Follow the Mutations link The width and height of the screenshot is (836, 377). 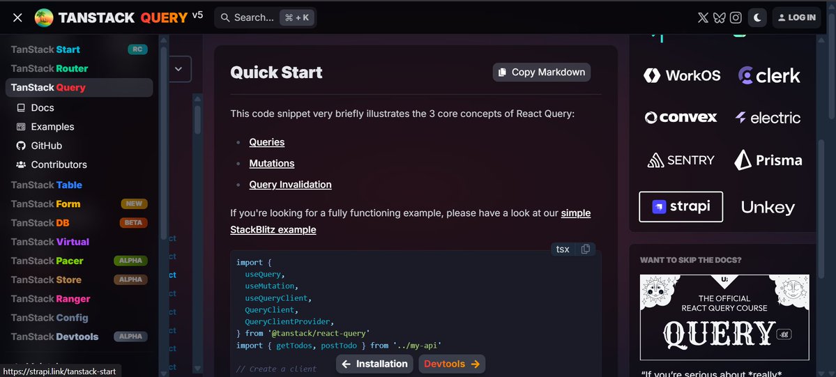pyautogui.click(x=271, y=163)
